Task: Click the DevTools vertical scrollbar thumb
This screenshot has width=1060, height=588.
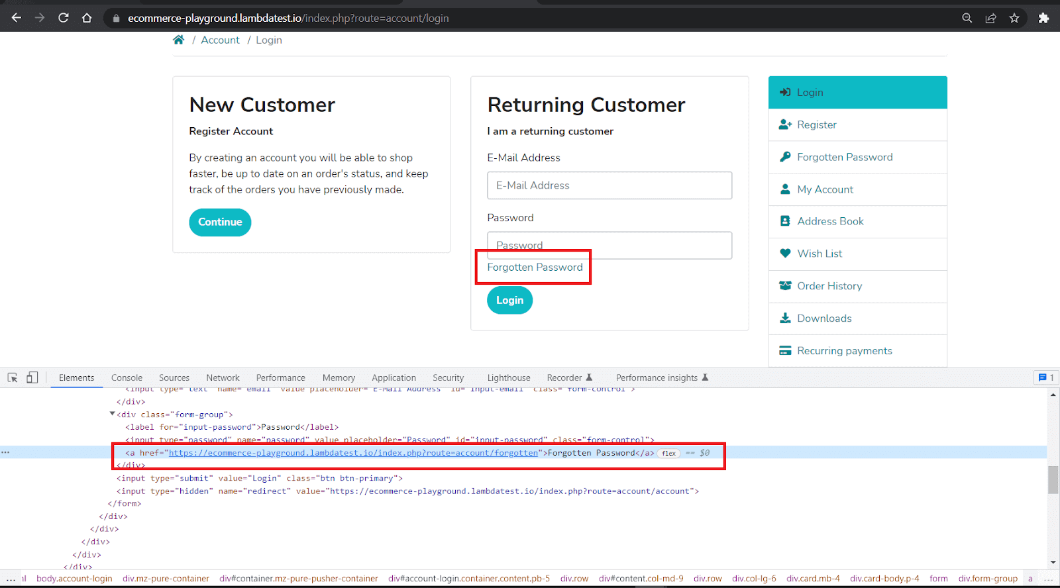Action: pyautogui.click(x=1053, y=479)
